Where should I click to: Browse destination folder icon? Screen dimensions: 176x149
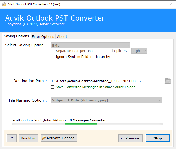click(x=168, y=81)
